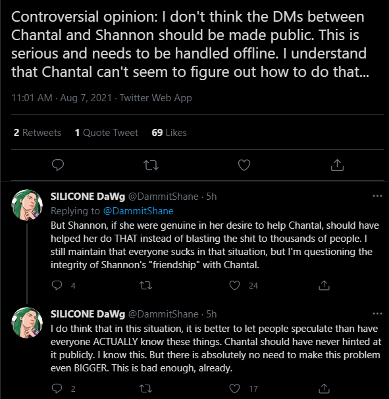Like the reply with 17 likes
The width and height of the screenshot is (389, 399).
click(234, 388)
